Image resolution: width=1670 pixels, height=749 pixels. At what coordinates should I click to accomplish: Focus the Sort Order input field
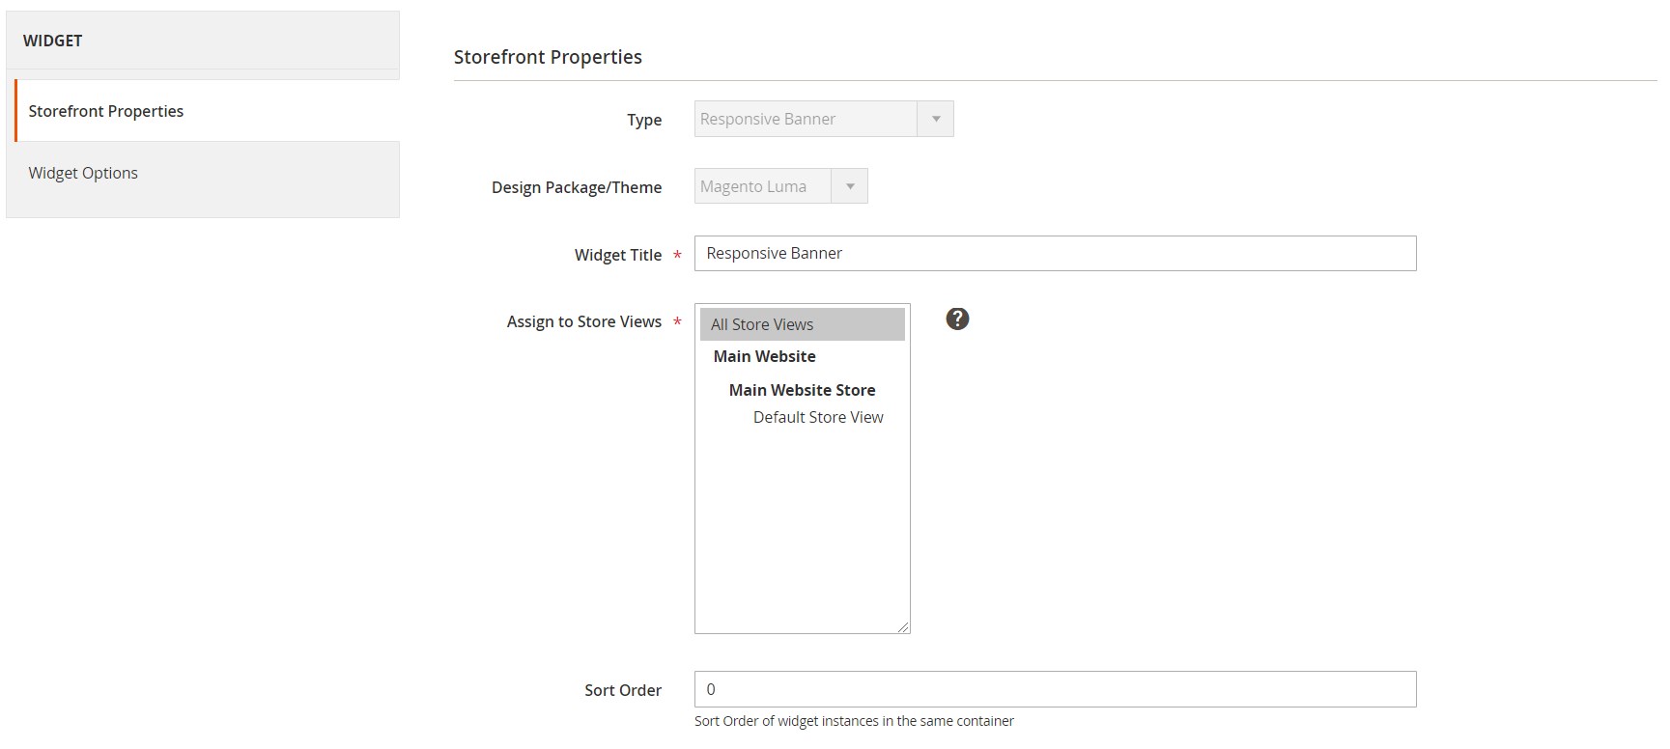1055,689
